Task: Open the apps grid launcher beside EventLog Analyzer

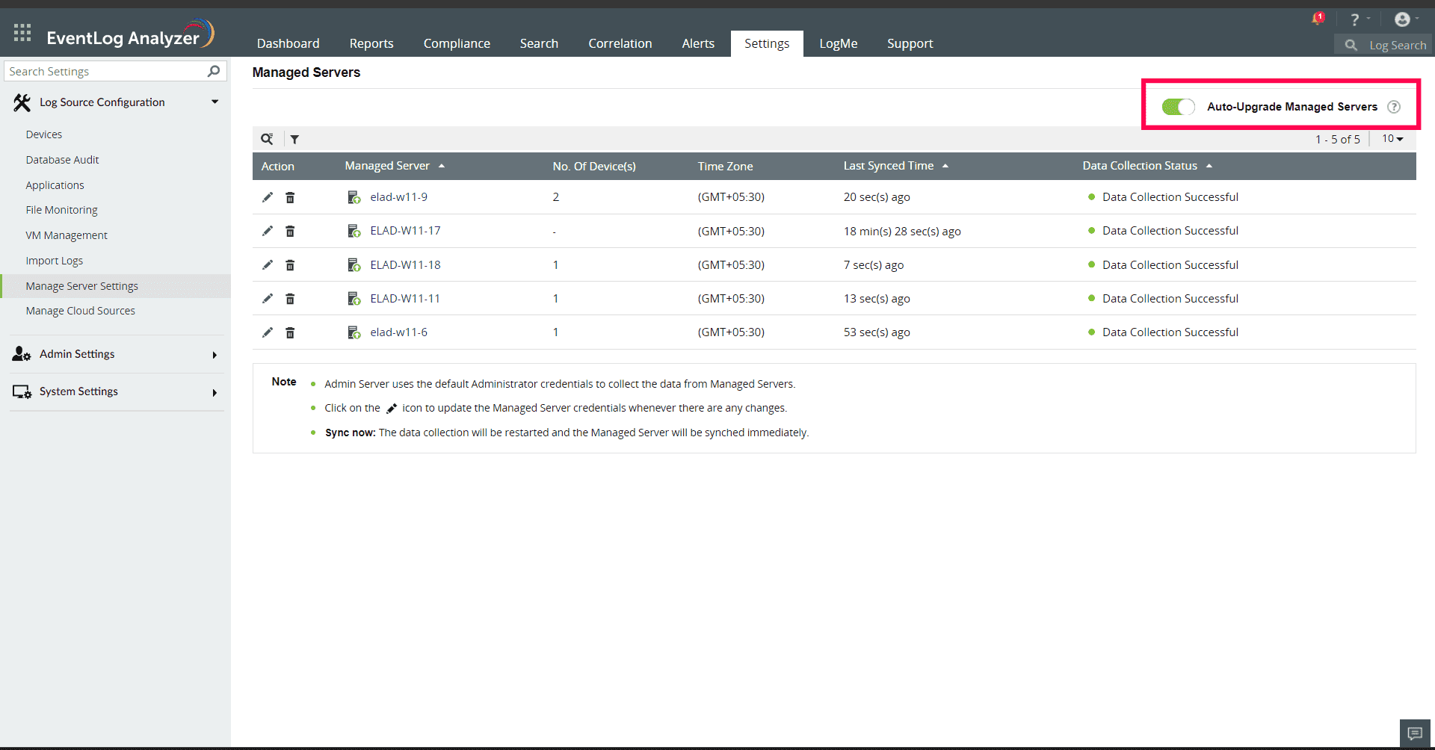Action: pyautogui.click(x=22, y=32)
